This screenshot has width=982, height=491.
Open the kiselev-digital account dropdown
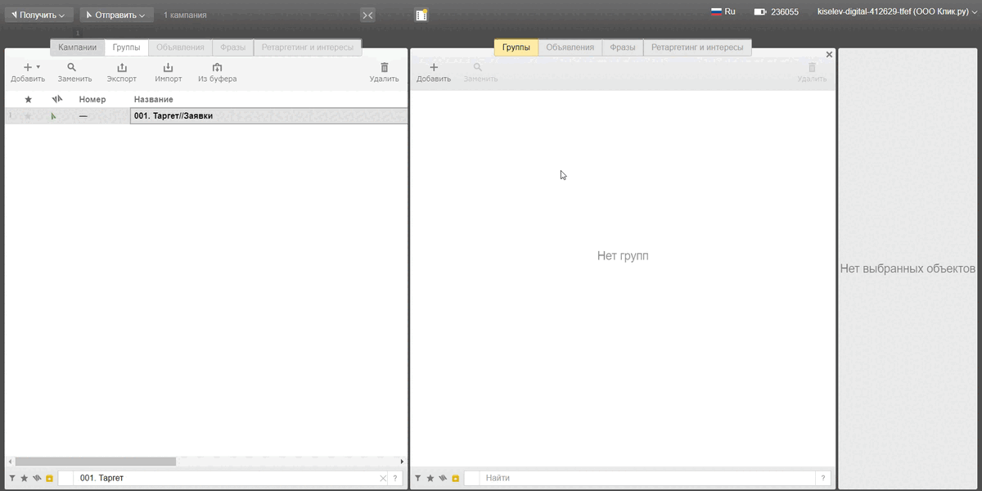pyautogui.click(x=897, y=12)
